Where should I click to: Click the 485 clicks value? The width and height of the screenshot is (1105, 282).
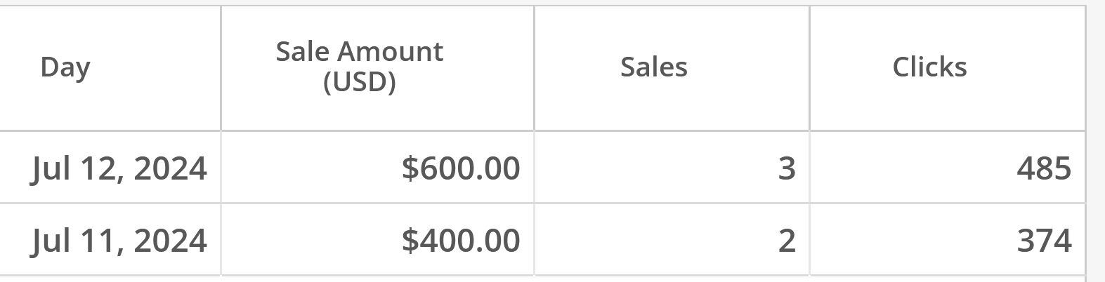pos(1044,168)
